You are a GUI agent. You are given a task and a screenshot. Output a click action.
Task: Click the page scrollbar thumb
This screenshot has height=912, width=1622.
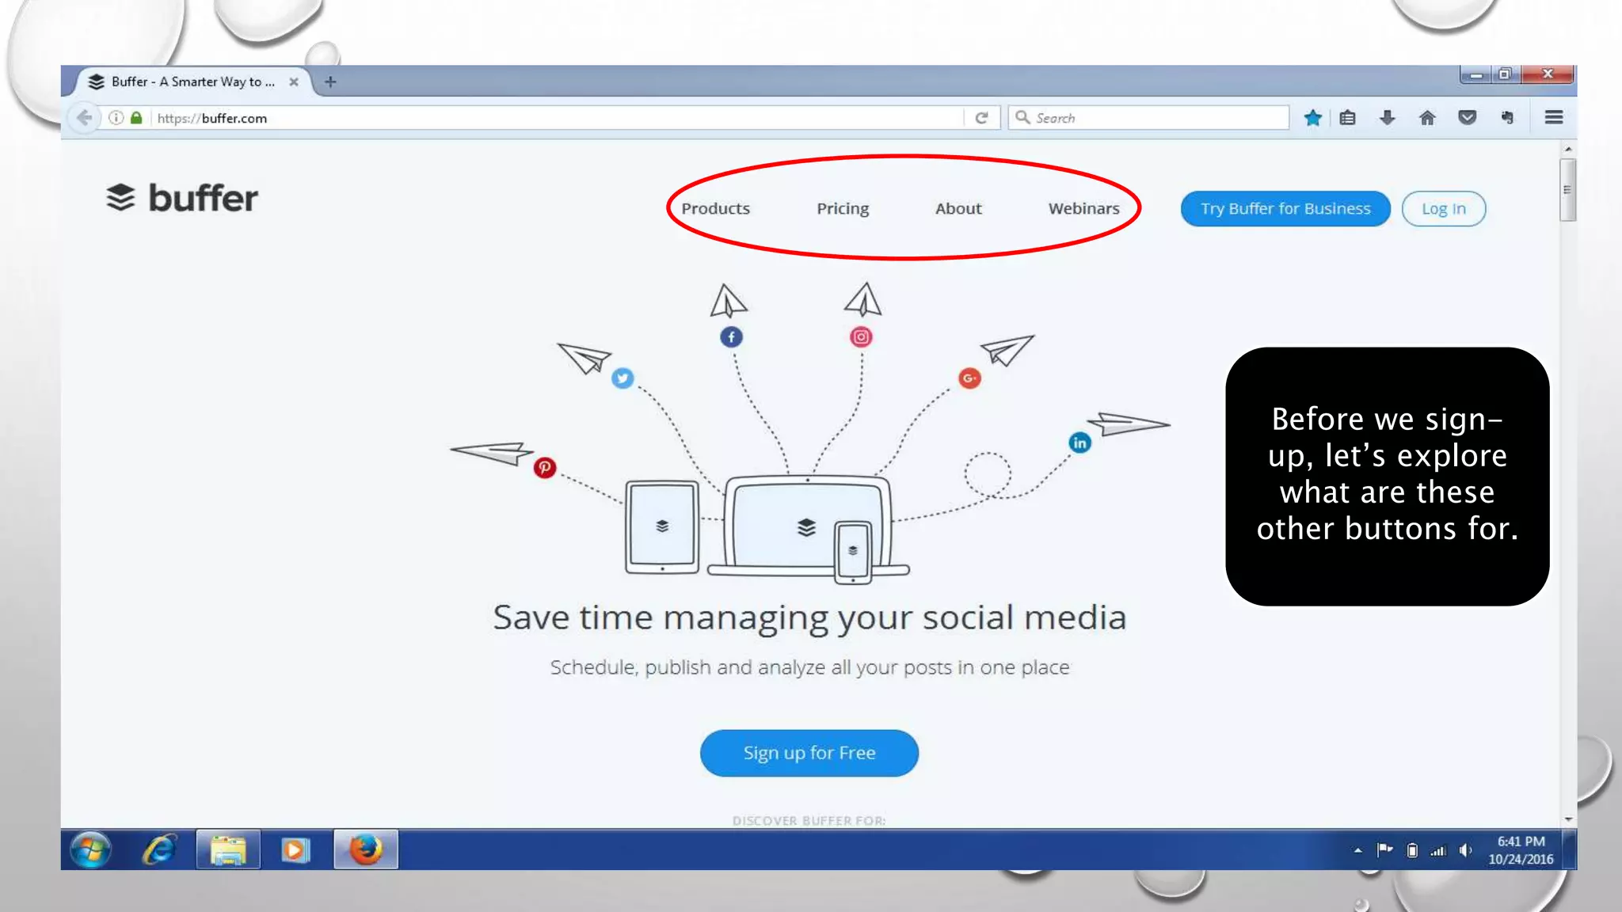[x=1567, y=190]
